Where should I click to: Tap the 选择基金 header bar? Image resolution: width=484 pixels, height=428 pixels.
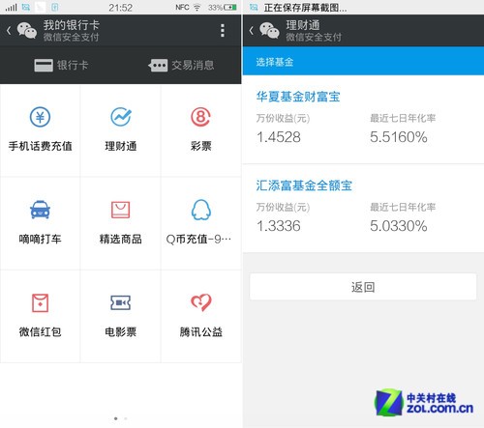[x=363, y=61]
